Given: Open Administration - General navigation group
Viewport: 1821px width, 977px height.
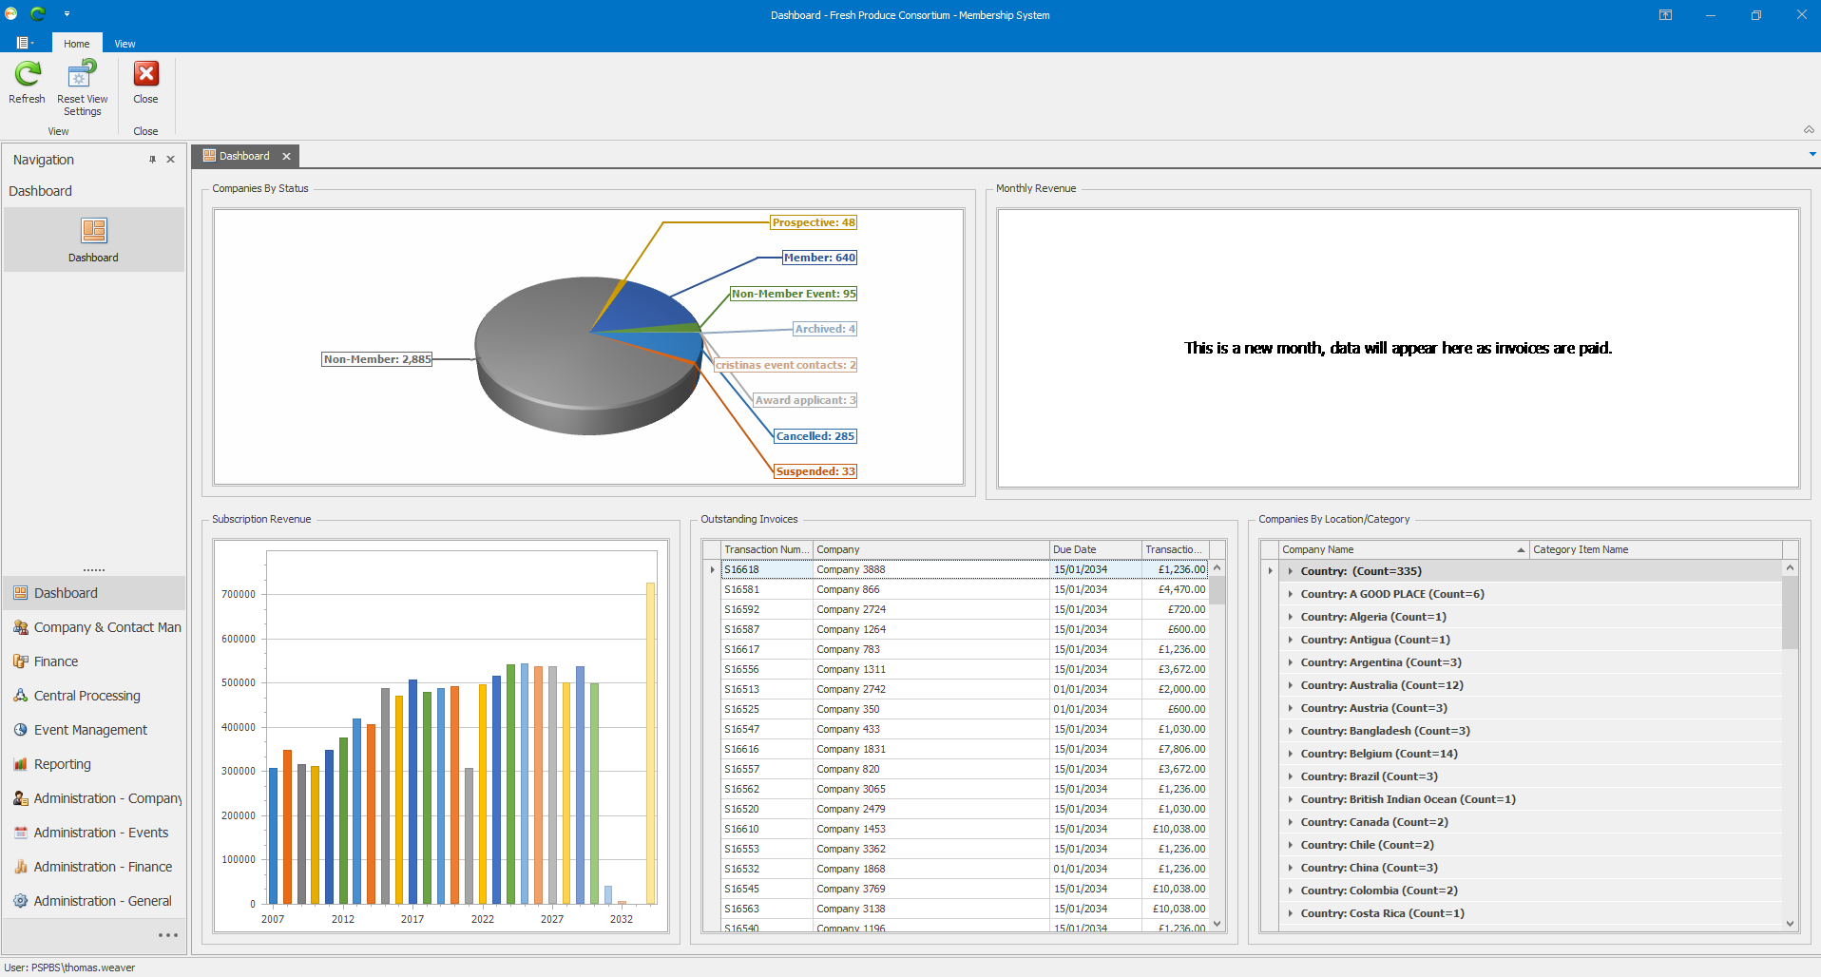Looking at the screenshot, I should 94,901.
